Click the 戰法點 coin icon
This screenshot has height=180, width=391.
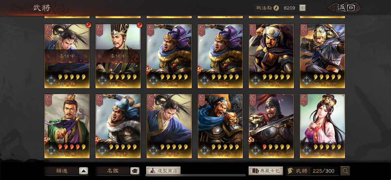click(276, 8)
